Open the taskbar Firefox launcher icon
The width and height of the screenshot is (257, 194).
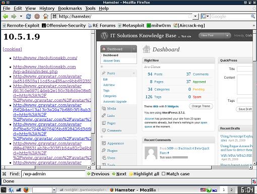click(26, 190)
